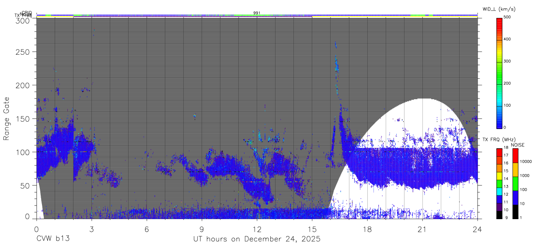
Task: Click the 18 tick on UT hours axis
Action: pos(367,229)
